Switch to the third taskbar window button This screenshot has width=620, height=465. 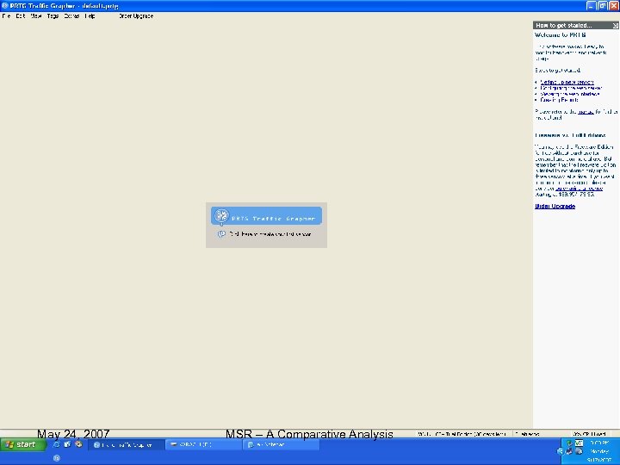pyautogui.click(x=281, y=445)
